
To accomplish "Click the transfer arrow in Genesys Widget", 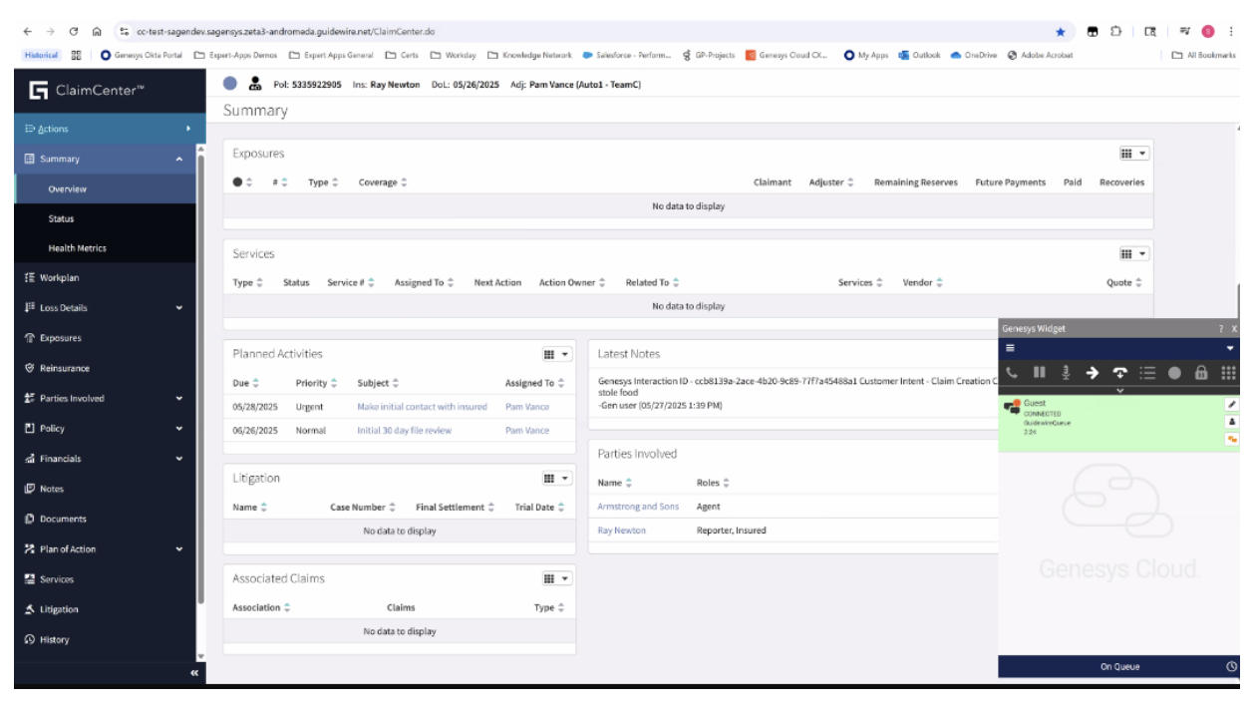I will [x=1093, y=373].
